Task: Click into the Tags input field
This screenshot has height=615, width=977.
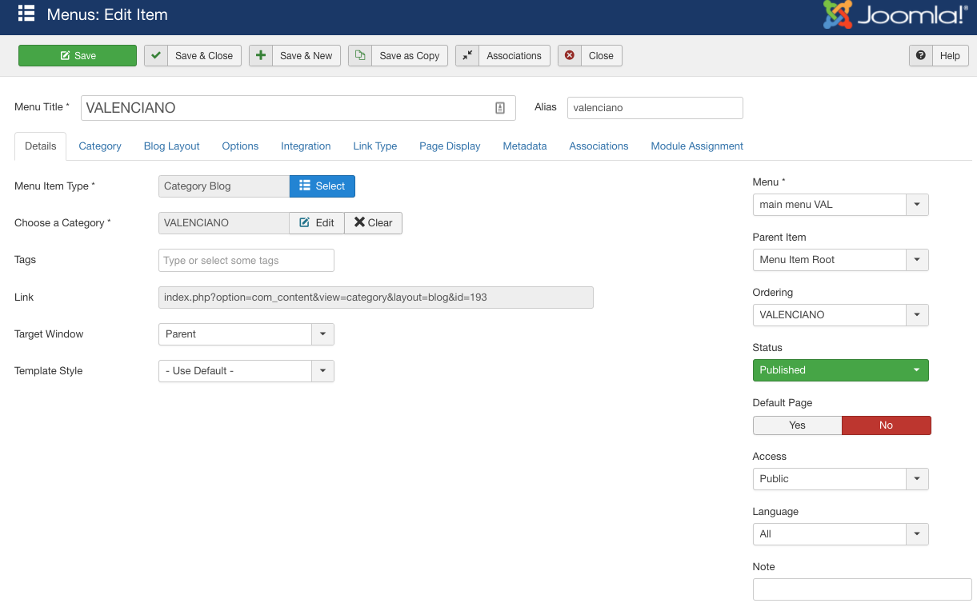Action: 246,261
